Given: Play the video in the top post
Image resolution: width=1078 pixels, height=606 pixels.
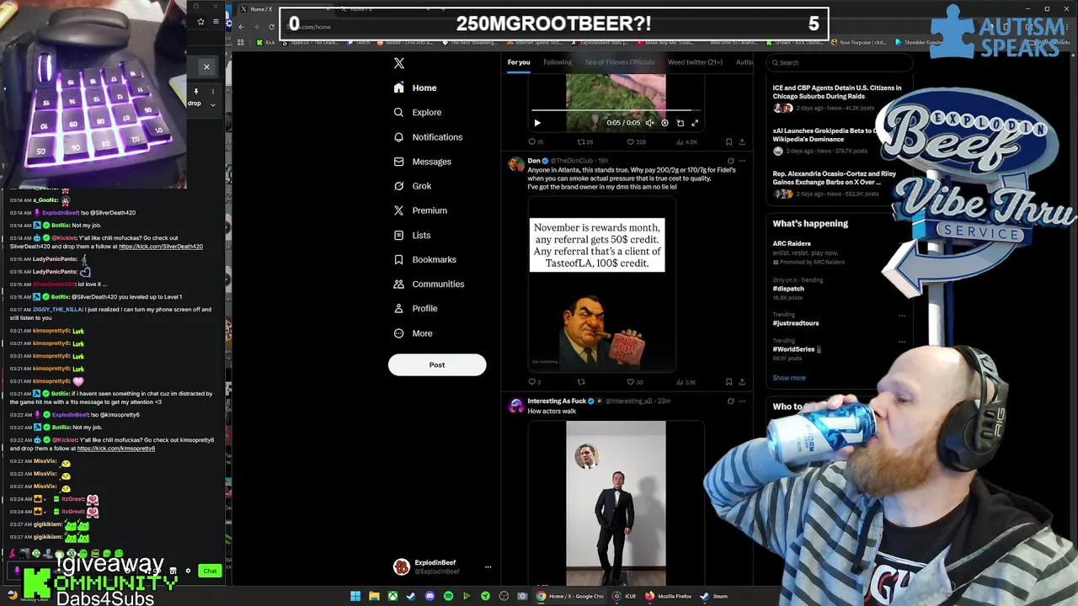Looking at the screenshot, I should [x=537, y=123].
